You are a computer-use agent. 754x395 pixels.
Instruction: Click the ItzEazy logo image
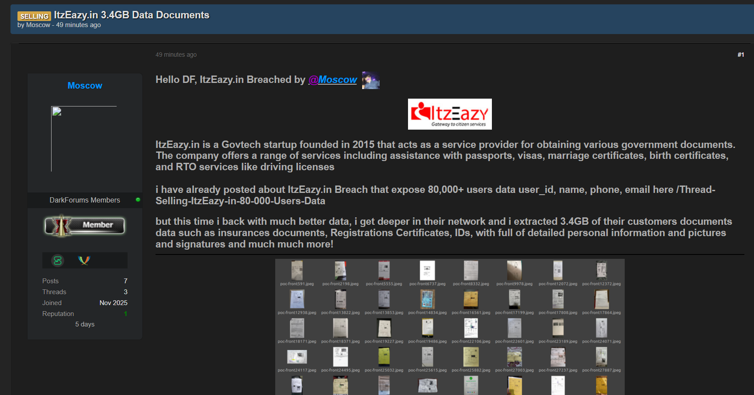click(450, 114)
